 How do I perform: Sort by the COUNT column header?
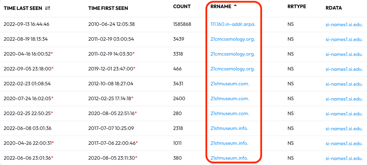[182, 7]
